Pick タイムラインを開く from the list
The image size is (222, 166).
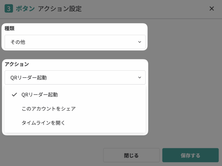click(x=43, y=123)
